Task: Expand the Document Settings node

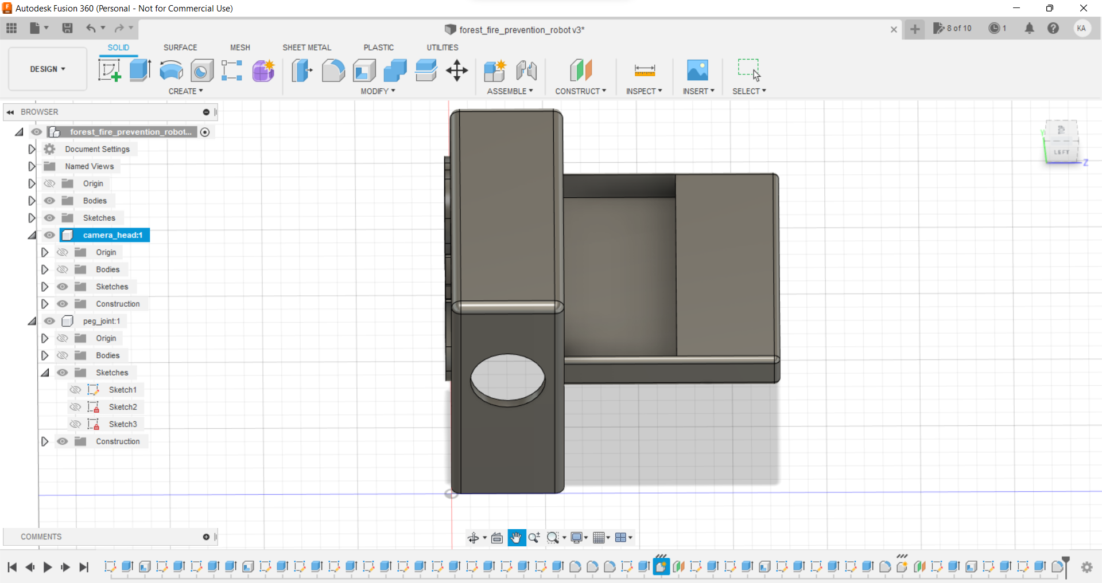Action: click(x=32, y=149)
